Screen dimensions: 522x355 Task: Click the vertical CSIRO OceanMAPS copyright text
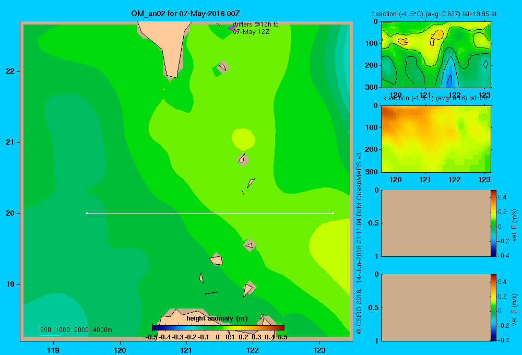[359, 243]
